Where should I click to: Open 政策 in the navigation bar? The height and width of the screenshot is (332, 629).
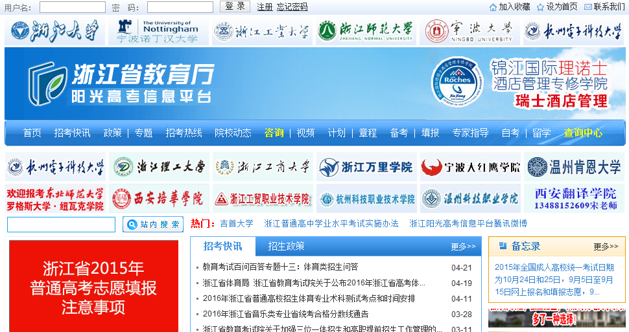tap(112, 133)
